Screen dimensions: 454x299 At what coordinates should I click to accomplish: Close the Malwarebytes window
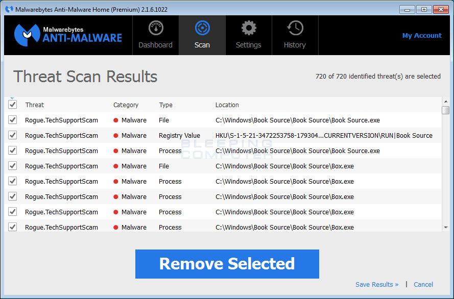[x=441, y=10]
